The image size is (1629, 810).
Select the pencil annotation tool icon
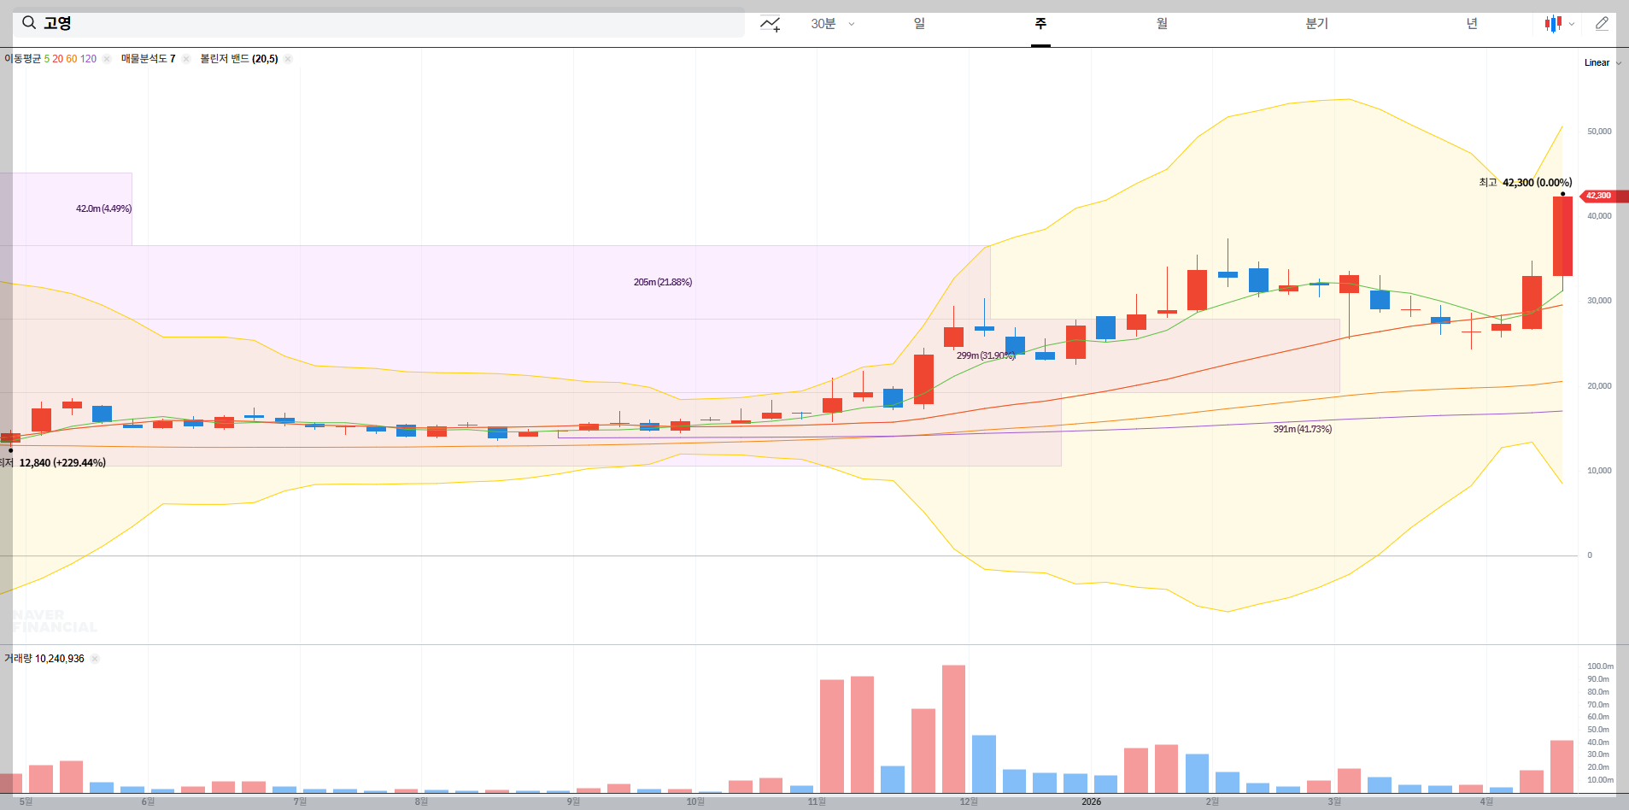(x=1602, y=23)
